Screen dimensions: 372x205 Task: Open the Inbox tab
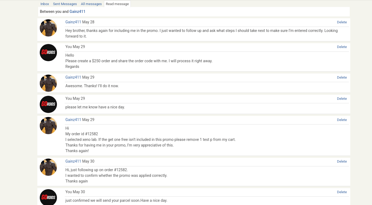click(x=45, y=4)
